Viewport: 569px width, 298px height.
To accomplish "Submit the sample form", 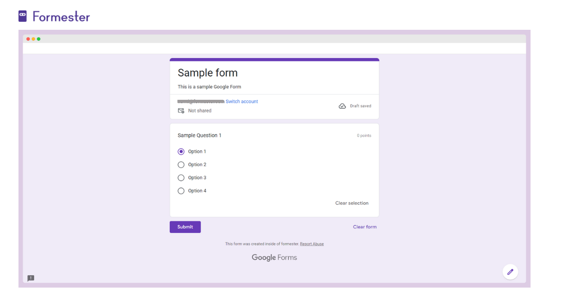I will 185,227.
